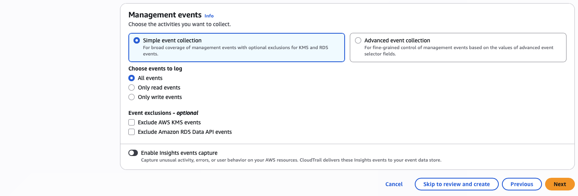Screen dimensions: 578x196
Task: Select the Simple event collection radio button
Action: pyautogui.click(x=137, y=40)
